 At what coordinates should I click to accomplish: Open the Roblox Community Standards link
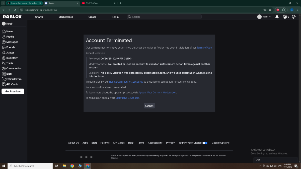(x=126, y=82)
